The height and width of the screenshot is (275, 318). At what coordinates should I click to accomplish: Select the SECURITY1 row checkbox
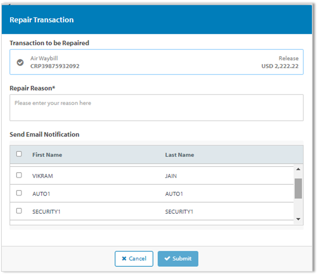[x=19, y=211]
